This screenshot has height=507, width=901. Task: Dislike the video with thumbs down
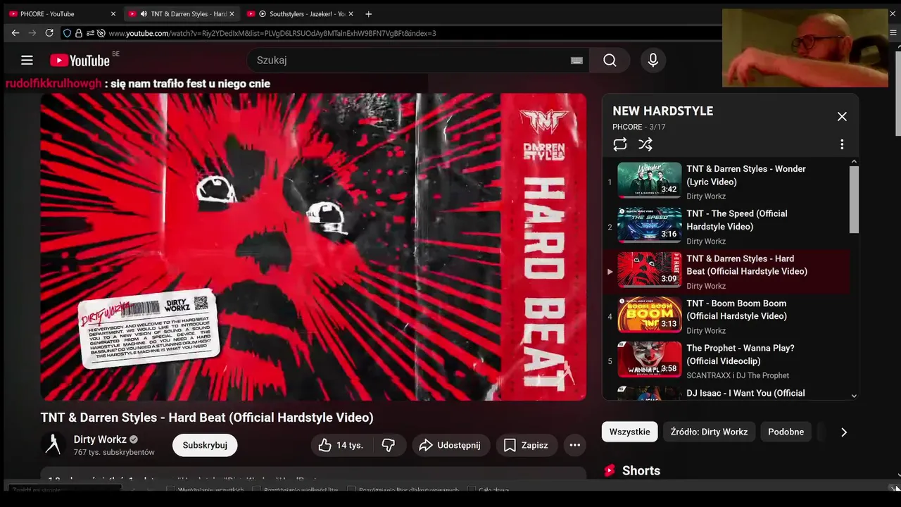point(388,445)
